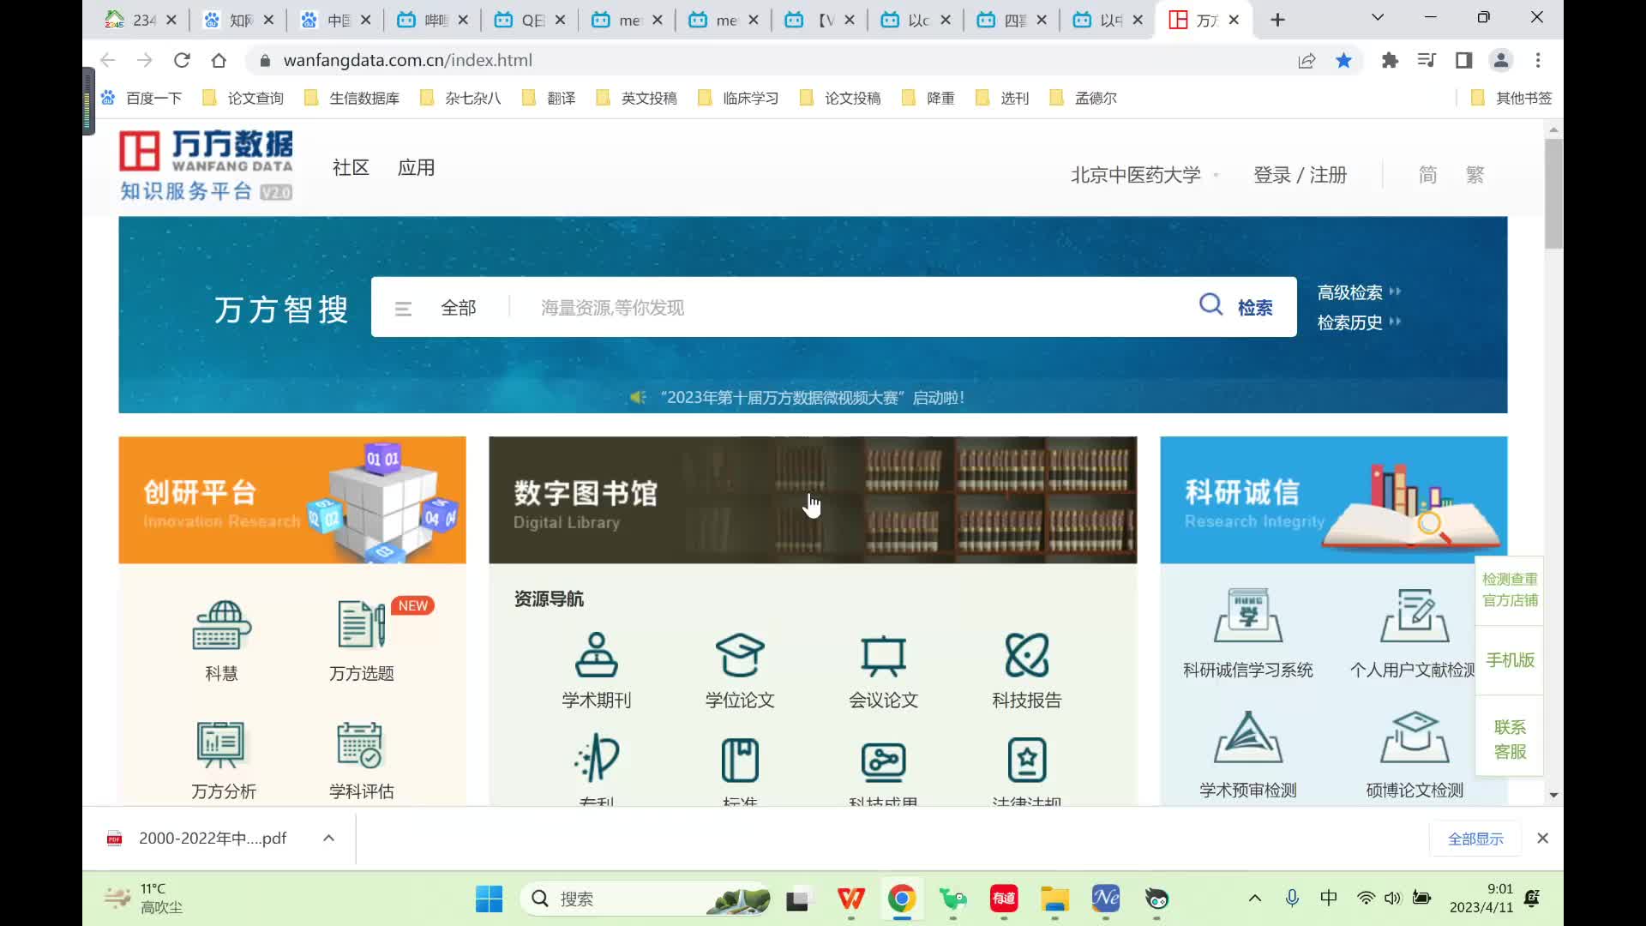Close the downloads bar
This screenshot has height=926, width=1646.
click(x=1542, y=838)
